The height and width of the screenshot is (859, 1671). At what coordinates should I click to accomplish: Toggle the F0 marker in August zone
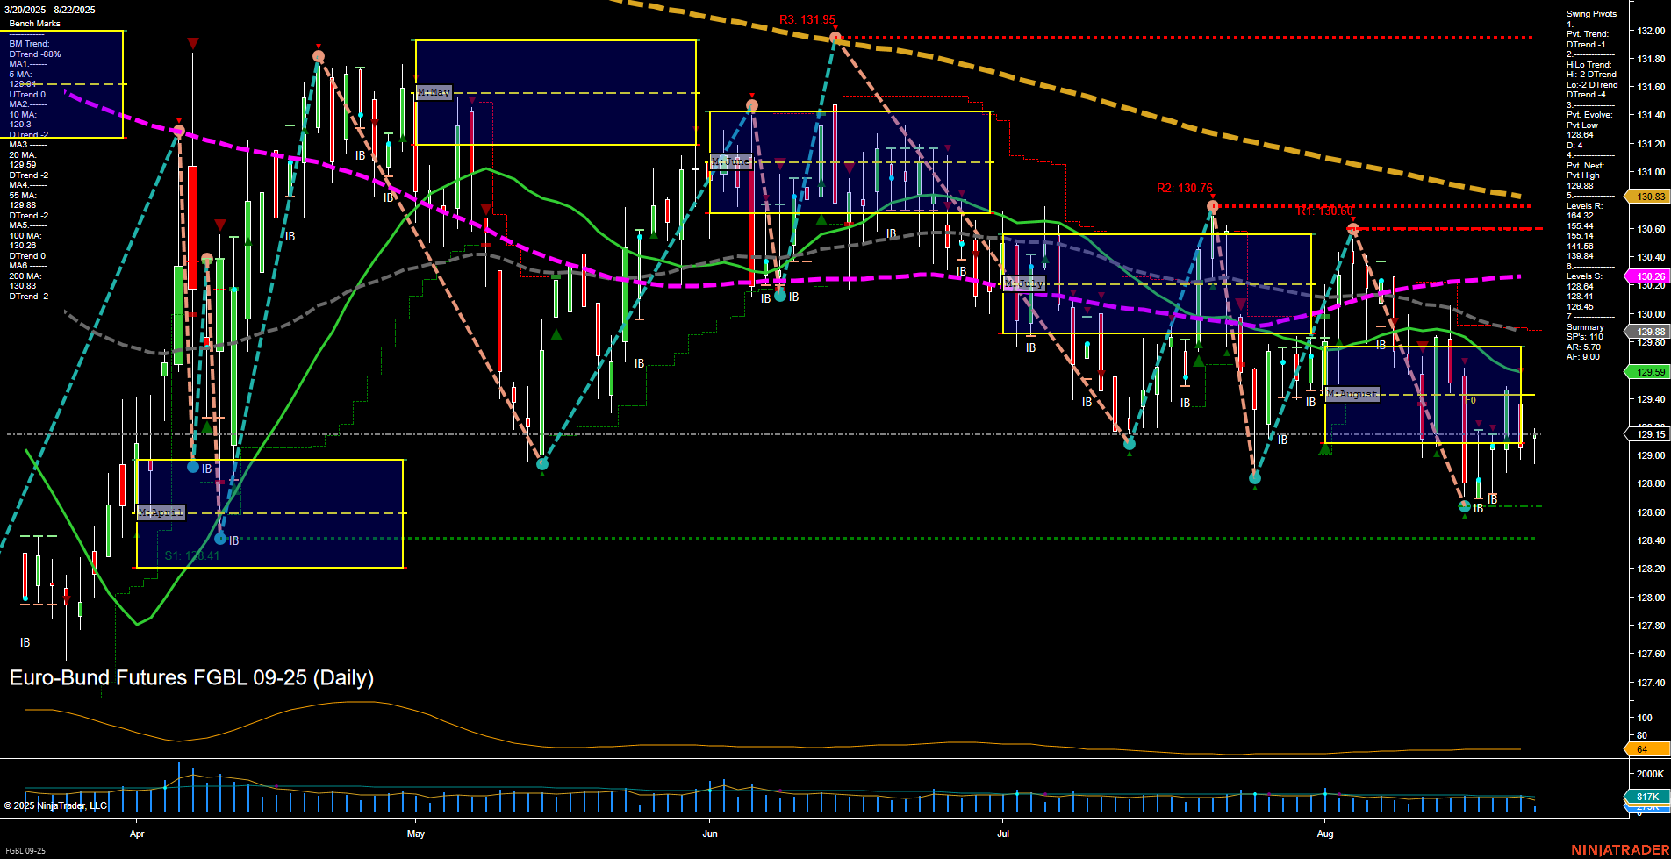pyautogui.click(x=1471, y=399)
